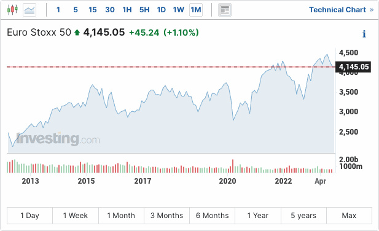Select the 1 minute interval
The height and width of the screenshot is (231, 379).
click(58, 10)
